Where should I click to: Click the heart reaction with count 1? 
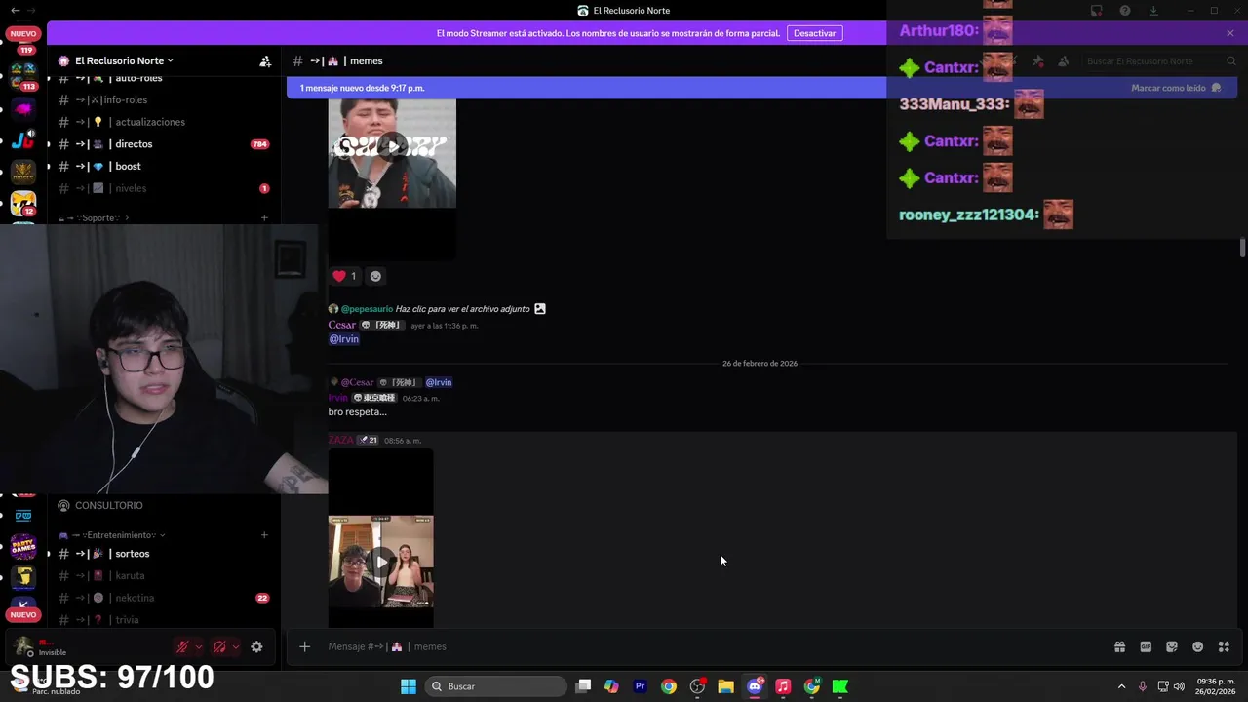345,276
